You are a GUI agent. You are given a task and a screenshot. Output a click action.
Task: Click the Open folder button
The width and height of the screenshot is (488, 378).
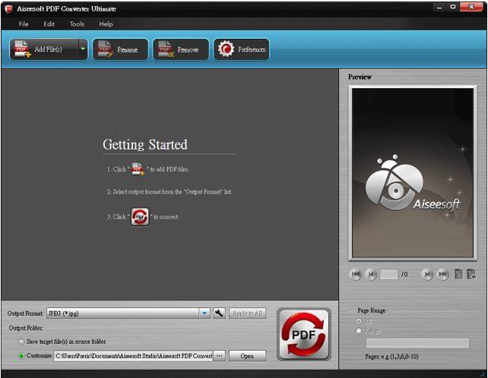click(x=248, y=356)
